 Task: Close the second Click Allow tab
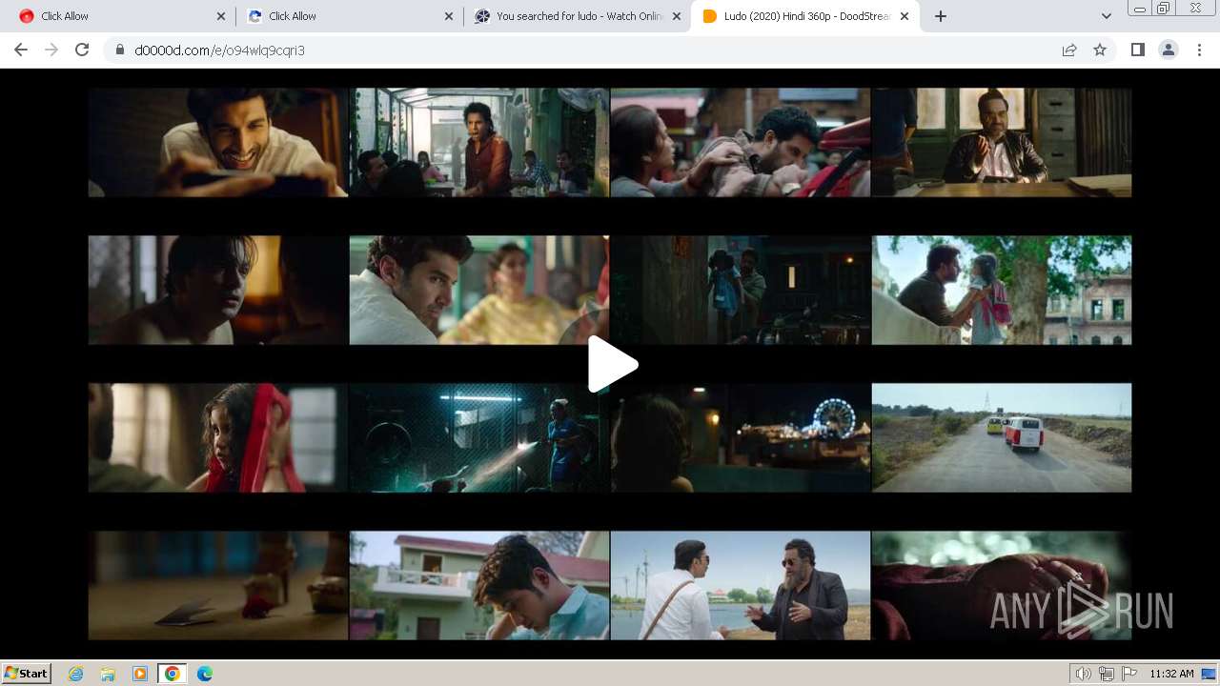[x=449, y=16]
